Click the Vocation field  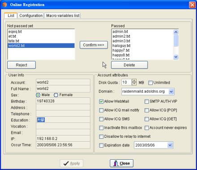point(63,126)
